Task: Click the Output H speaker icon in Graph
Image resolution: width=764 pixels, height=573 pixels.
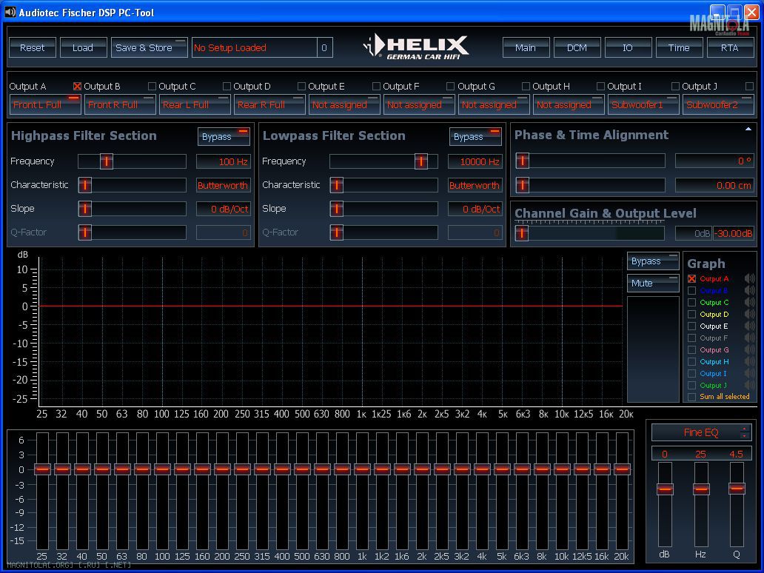Action: coord(749,361)
